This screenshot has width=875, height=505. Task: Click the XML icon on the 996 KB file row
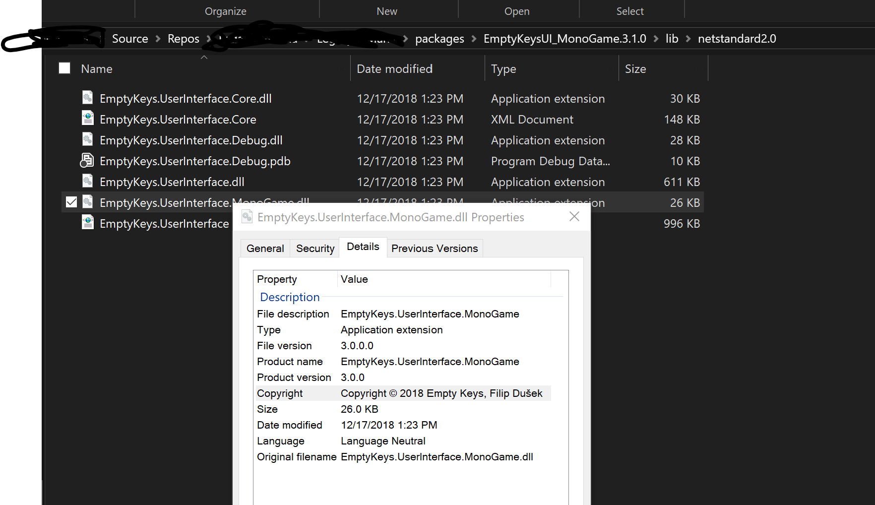coord(87,223)
